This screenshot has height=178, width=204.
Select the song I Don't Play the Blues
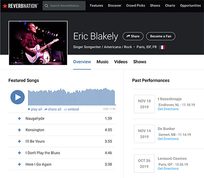(43, 153)
